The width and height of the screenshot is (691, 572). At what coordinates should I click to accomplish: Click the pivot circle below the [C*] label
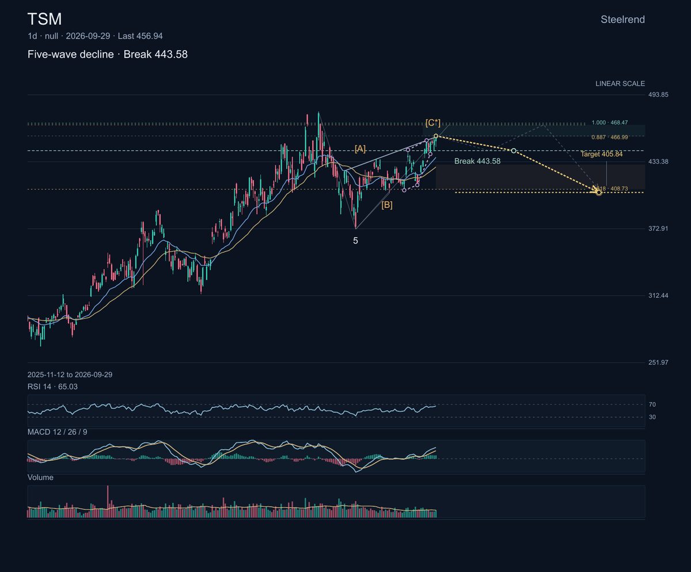coord(436,136)
